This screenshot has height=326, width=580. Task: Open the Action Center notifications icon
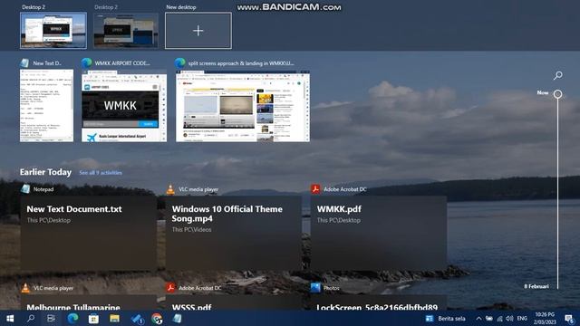tap(570, 319)
